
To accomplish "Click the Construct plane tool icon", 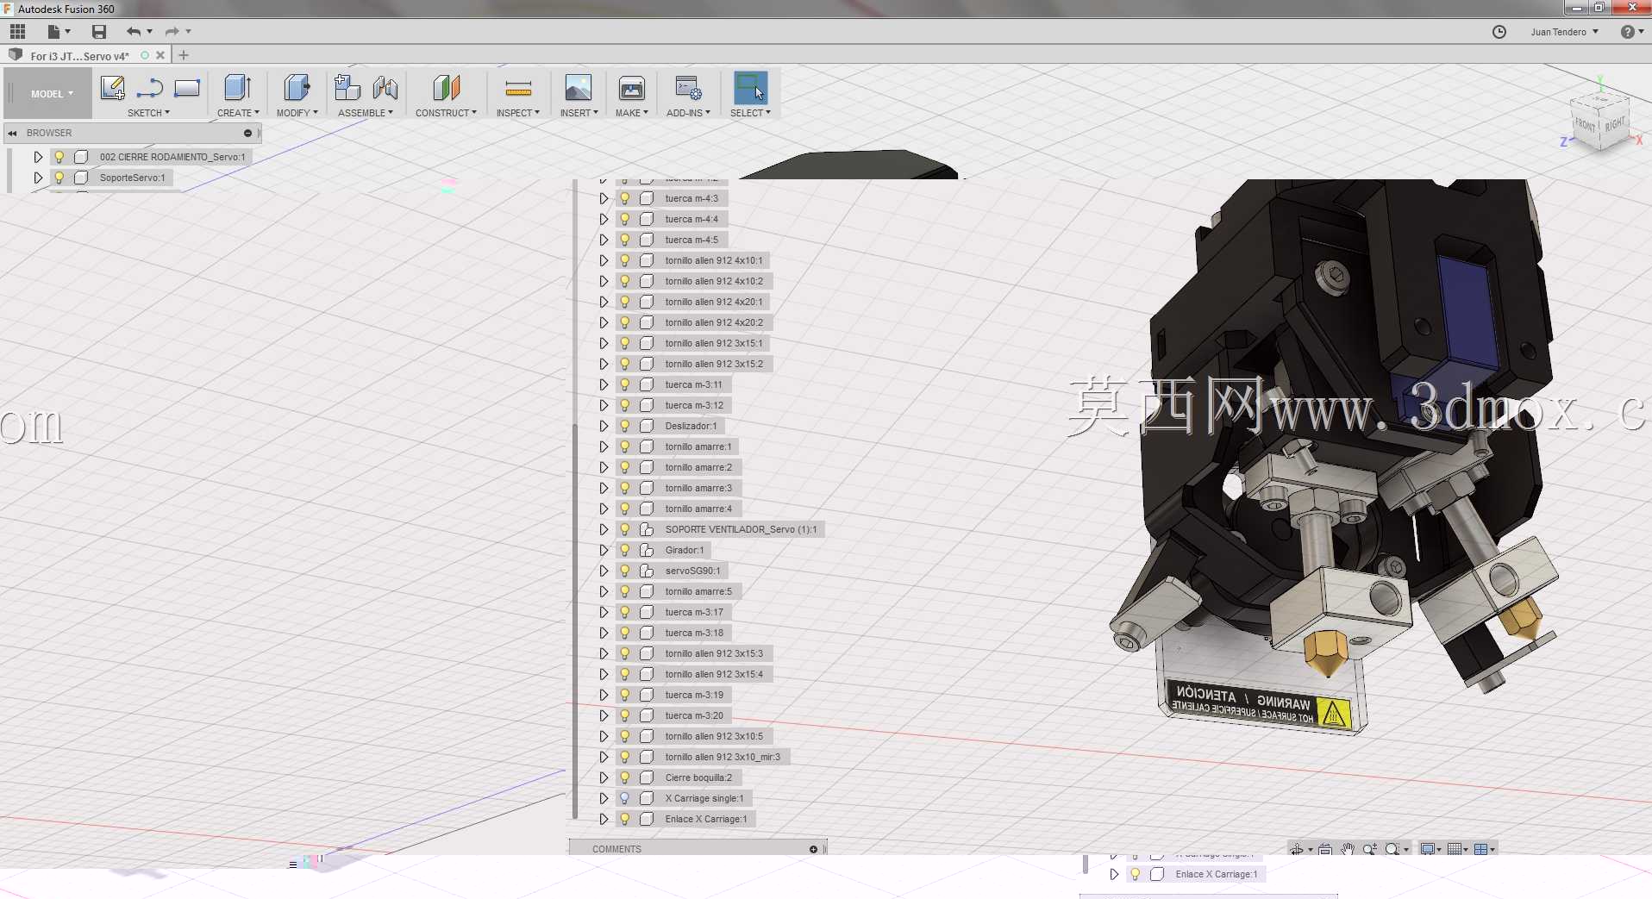I will pos(446,88).
